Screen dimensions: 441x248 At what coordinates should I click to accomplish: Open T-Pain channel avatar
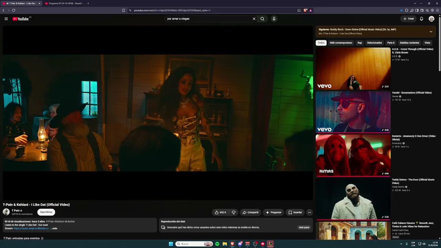pyautogui.click(x=6, y=212)
